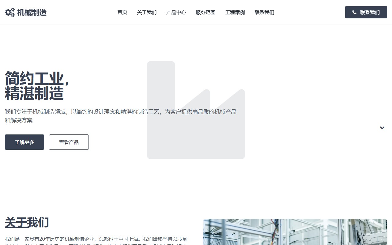The height and width of the screenshot is (245, 392).
Task: Click the scroll-down chevron arrow
Action: coord(382,128)
